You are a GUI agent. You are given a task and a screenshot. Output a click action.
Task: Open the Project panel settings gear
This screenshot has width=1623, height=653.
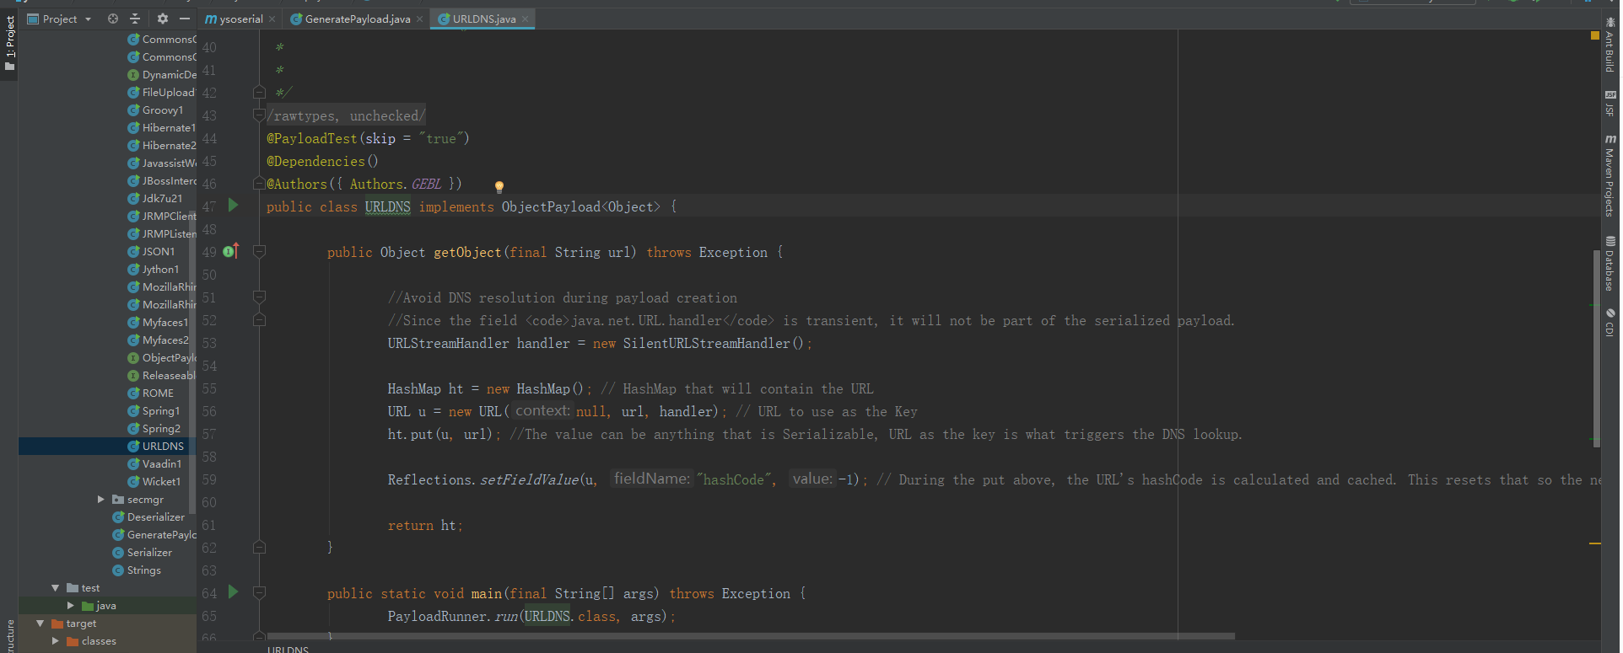point(163,19)
